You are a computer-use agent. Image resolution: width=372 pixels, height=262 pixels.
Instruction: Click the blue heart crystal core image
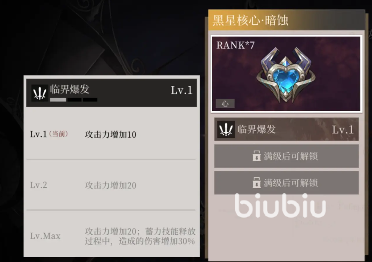pos(286,74)
